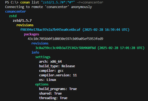Click the green 'settings' heading
The width and height of the screenshot is (148, 101).
click(43, 57)
